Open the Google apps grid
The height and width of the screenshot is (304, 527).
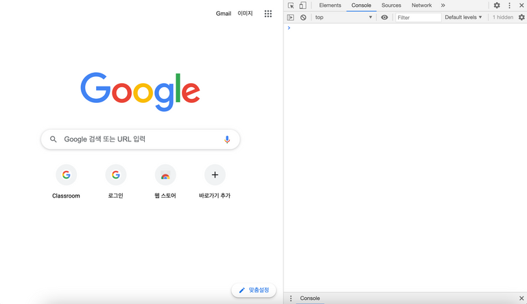(268, 14)
